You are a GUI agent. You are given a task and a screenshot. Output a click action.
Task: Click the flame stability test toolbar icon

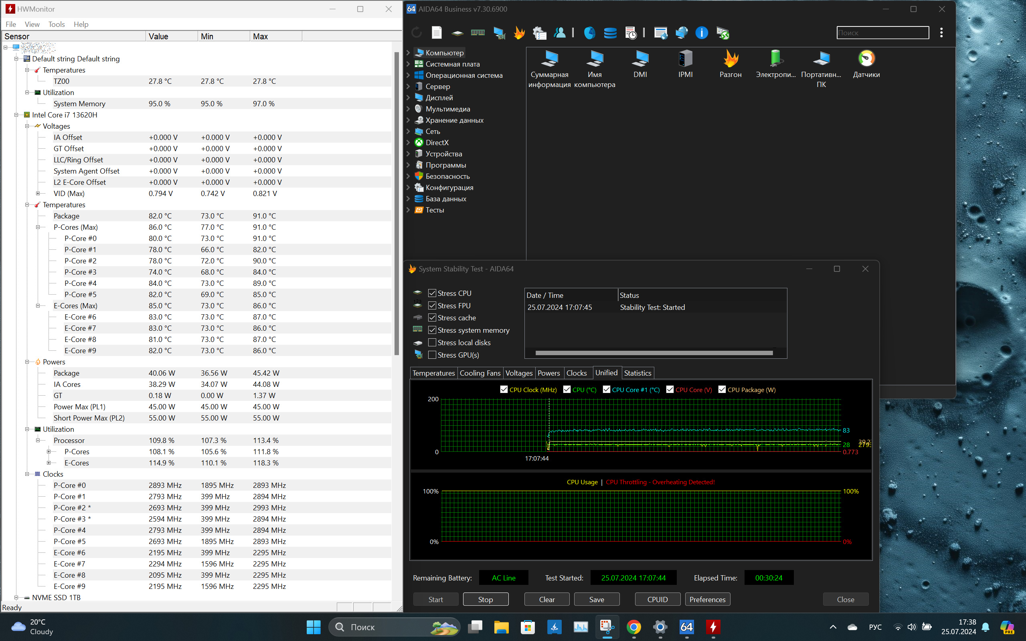click(x=519, y=32)
